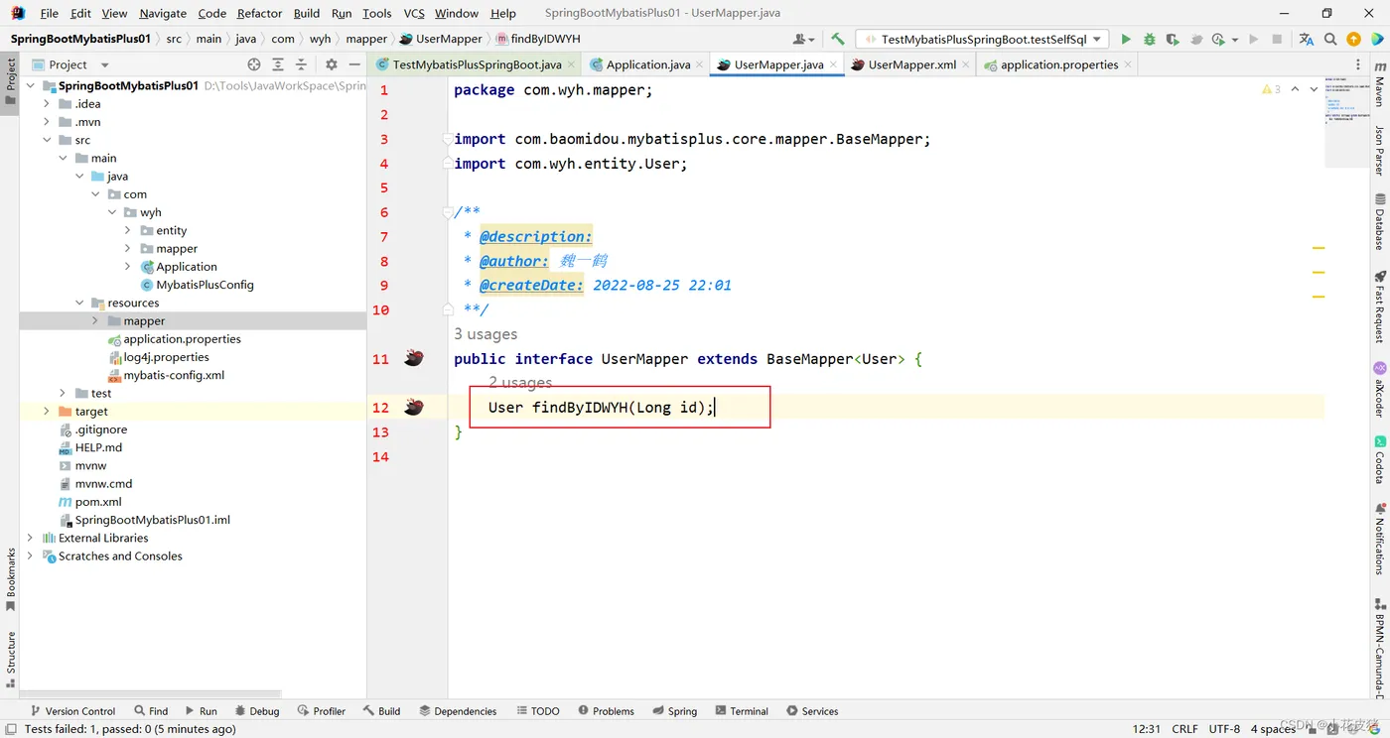
Task: Open Search Everywhere magnifier icon
Action: point(1330,39)
